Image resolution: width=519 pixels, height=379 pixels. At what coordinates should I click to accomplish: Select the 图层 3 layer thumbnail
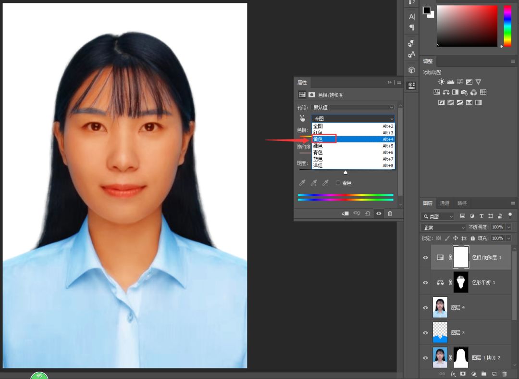point(440,332)
